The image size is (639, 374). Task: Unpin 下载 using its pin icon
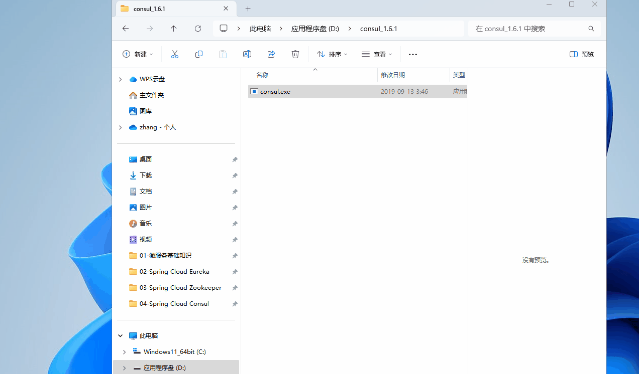point(235,175)
